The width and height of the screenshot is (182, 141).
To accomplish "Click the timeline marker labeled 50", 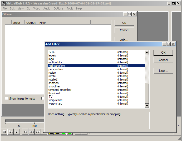I will [20, 126].
